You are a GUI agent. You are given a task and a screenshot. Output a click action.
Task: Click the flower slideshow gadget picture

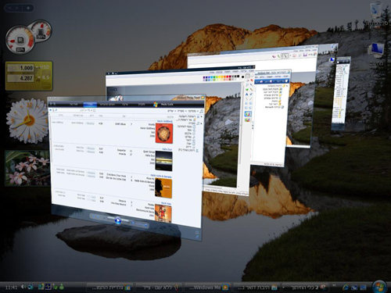point(27,168)
